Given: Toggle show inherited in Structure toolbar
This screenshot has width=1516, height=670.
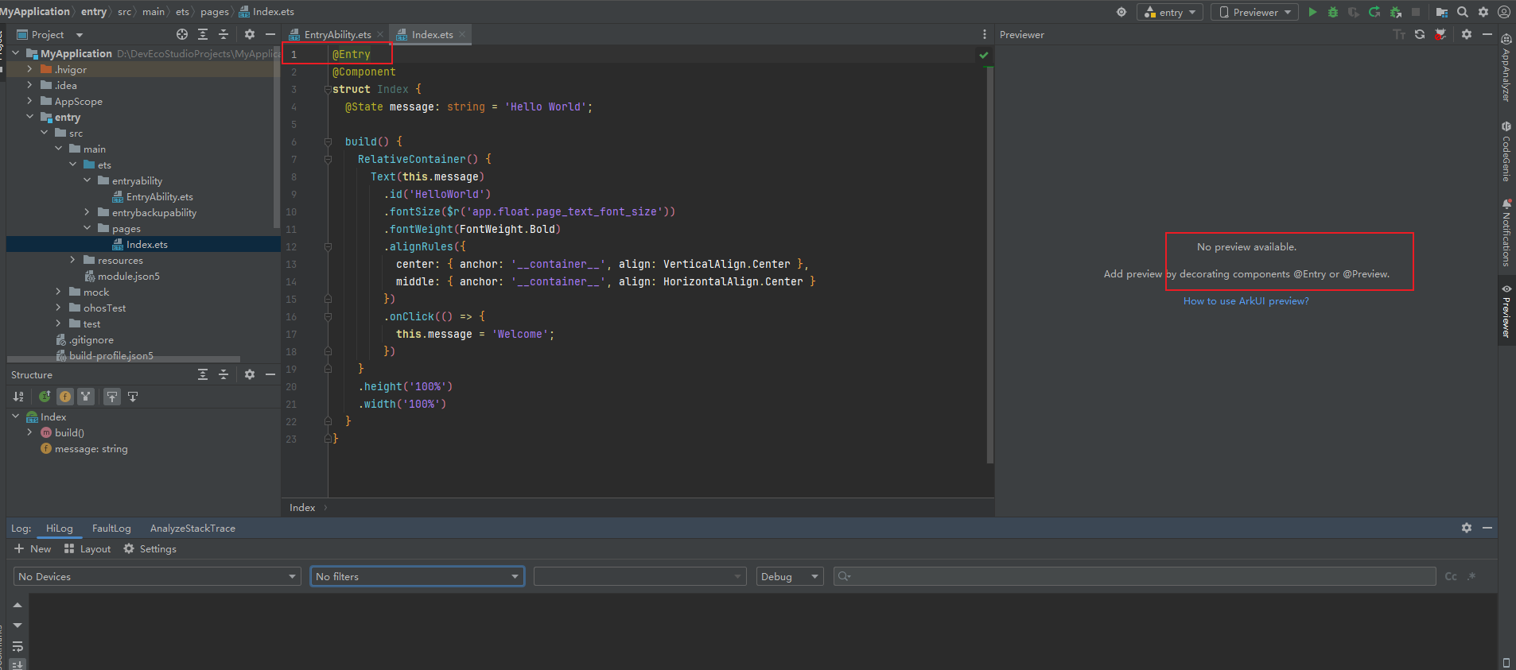Looking at the screenshot, I should click(x=45, y=397).
